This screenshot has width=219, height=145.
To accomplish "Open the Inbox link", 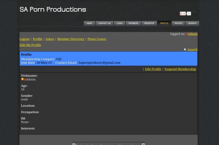I will click(x=50, y=39).
